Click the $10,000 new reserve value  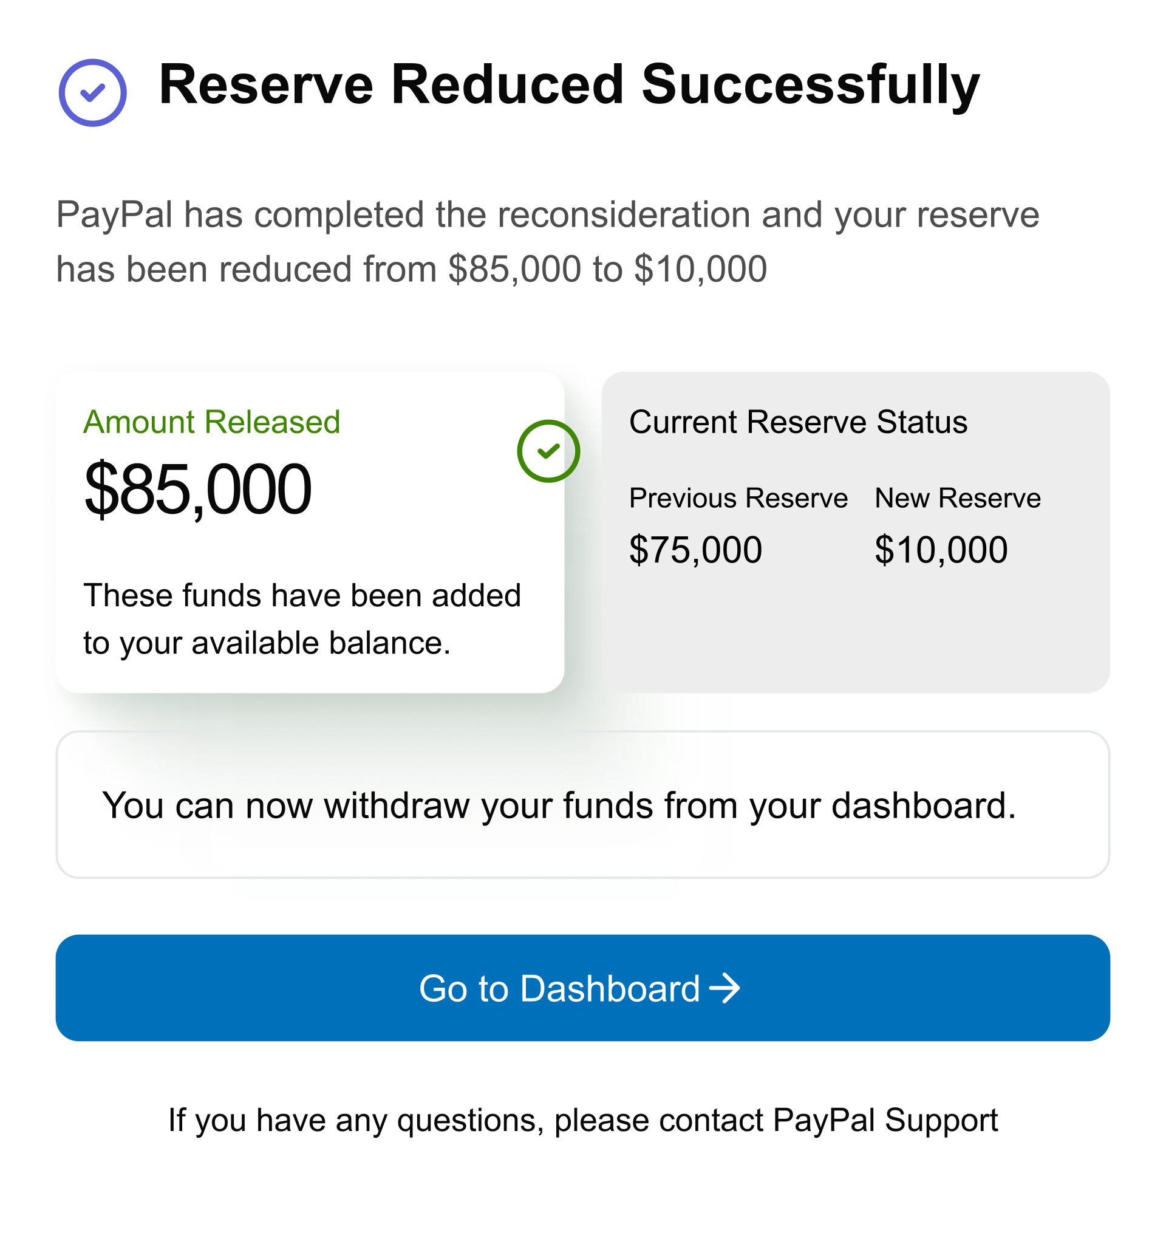[941, 550]
